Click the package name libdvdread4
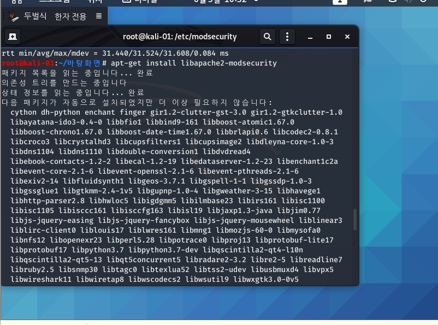This screenshot has height=325, width=438. [x=227, y=151]
